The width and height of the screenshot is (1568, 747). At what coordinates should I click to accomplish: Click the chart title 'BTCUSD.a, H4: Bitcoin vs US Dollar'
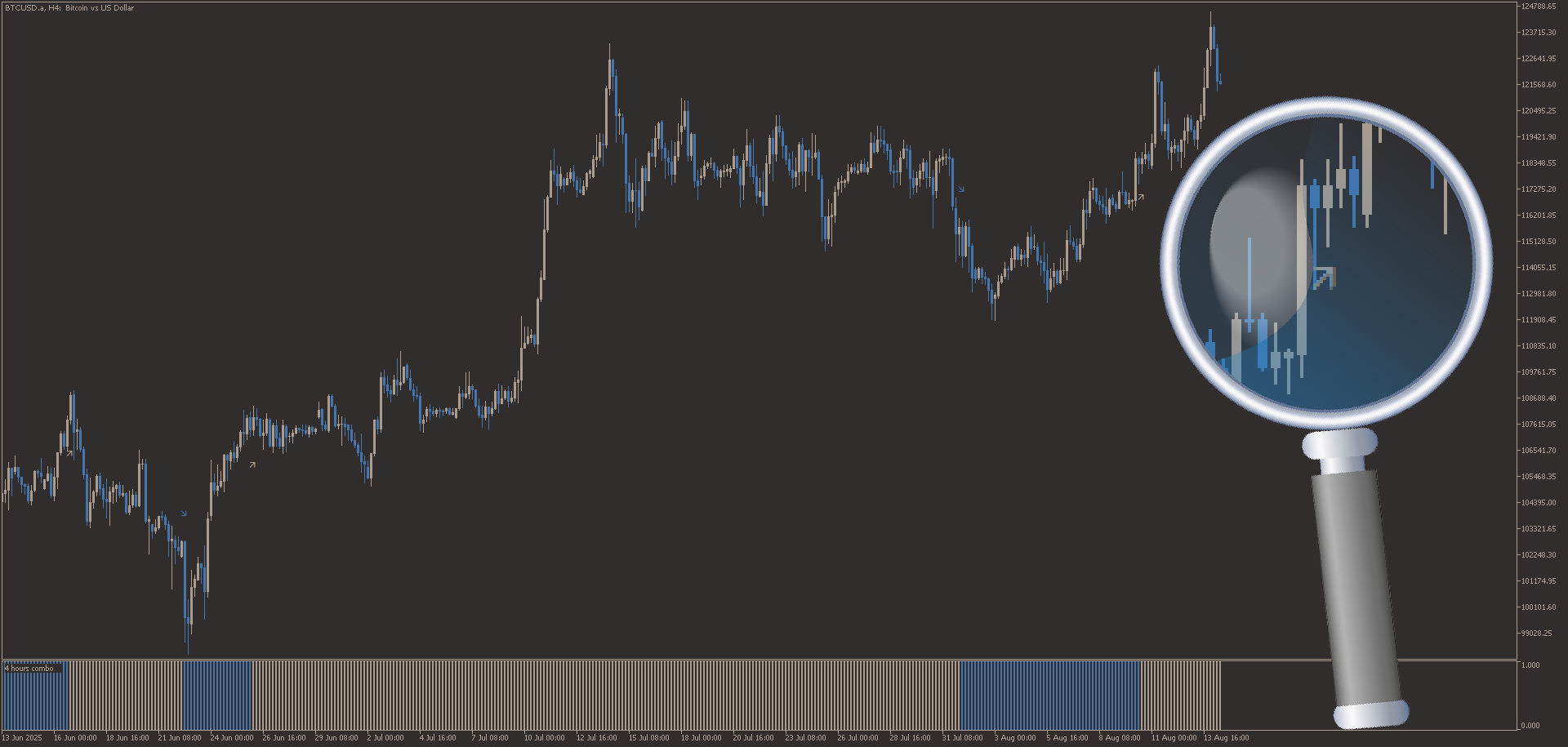click(x=69, y=7)
